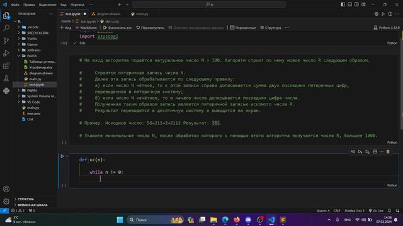This screenshot has width=403, height=226.
Task: Open the Вид menu
Action: point(63,4)
